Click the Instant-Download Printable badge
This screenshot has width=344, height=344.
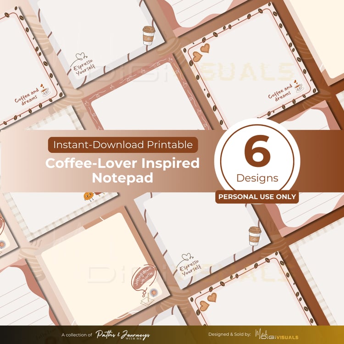coord(123,145)
